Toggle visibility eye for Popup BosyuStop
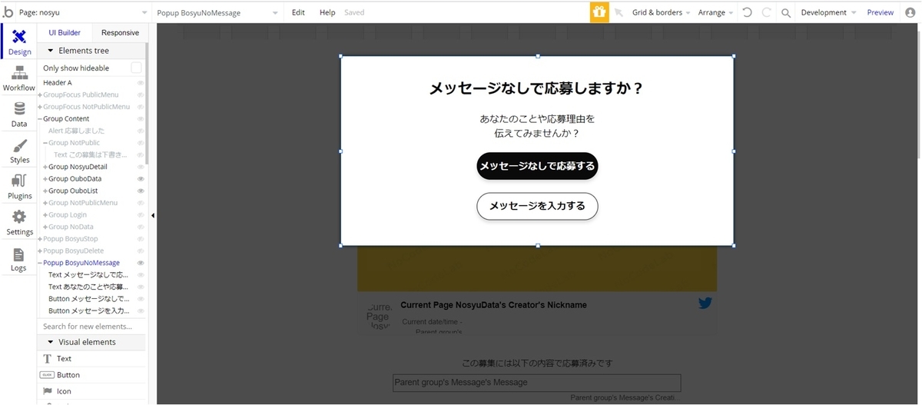922x405 pixels. coord(141,239)
